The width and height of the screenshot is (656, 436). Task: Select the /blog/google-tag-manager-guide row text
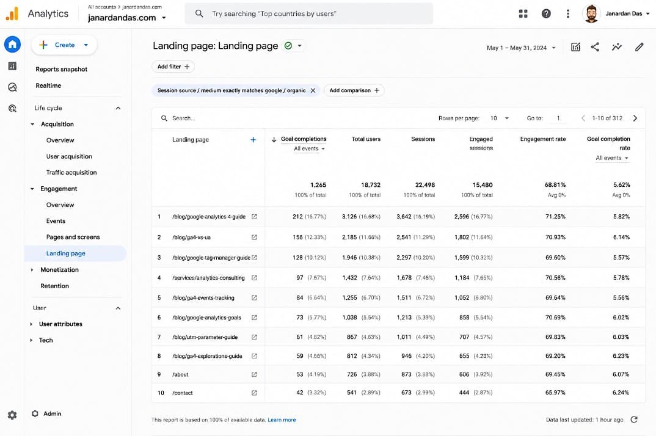click(211, 258)
